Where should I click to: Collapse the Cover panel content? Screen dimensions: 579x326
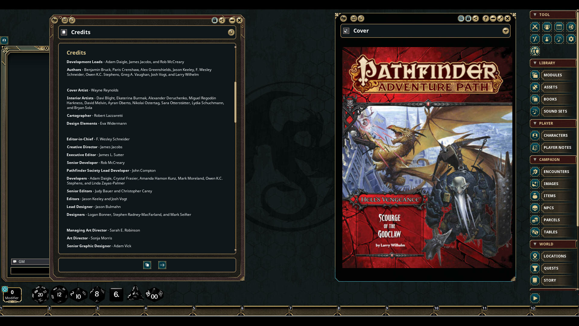(x=506, y=30)
